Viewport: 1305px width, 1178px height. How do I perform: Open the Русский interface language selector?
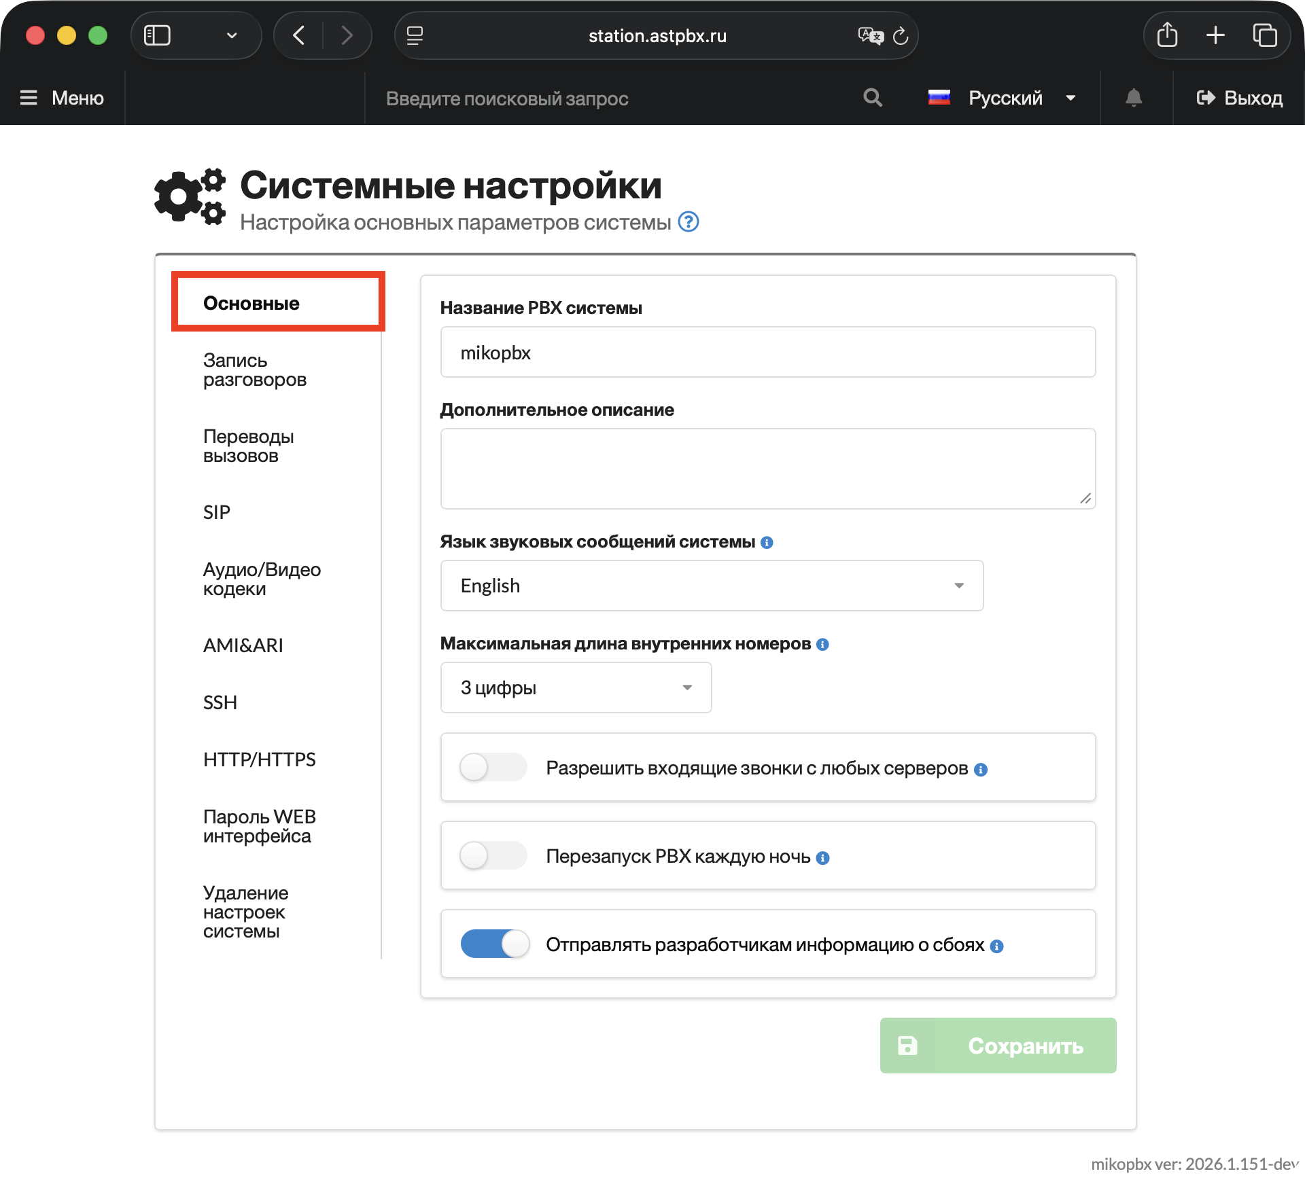(x=1004, y=98)
